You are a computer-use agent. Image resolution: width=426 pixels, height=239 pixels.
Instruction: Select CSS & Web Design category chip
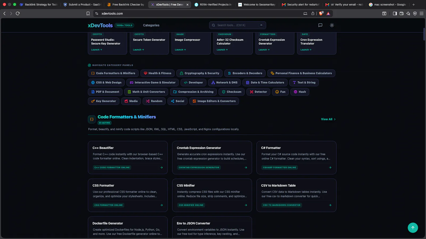tap(106, 83)
